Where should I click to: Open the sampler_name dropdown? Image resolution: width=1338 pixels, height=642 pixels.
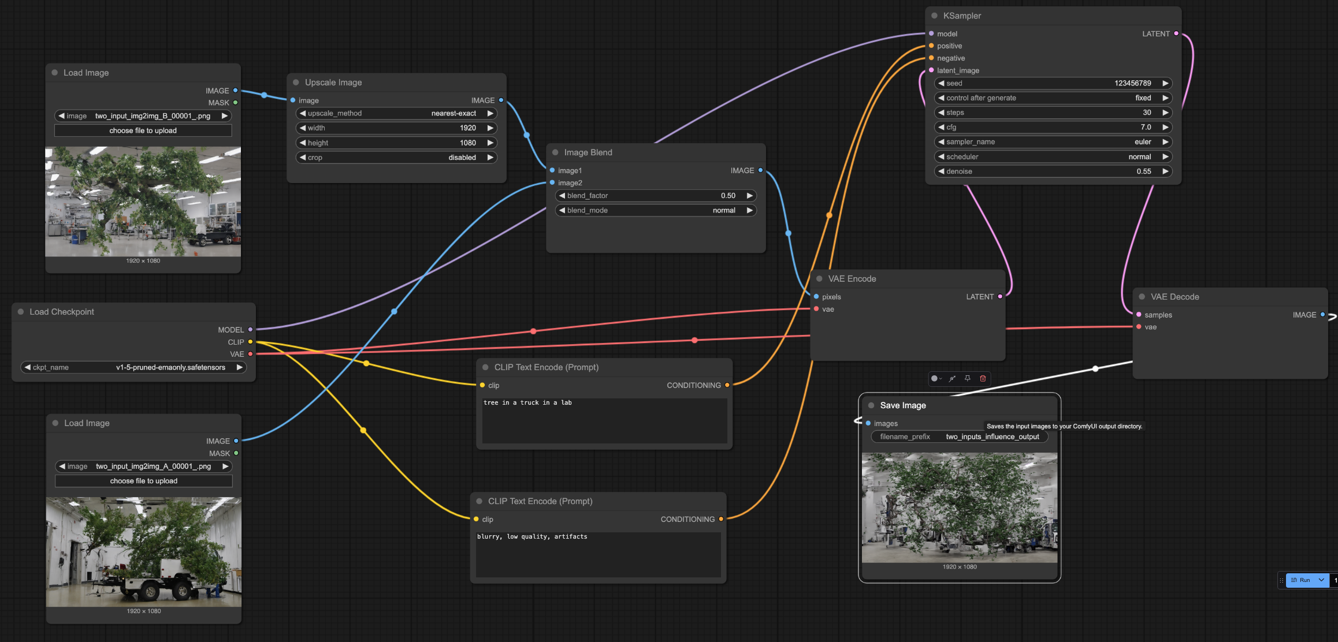point(1053,142)
